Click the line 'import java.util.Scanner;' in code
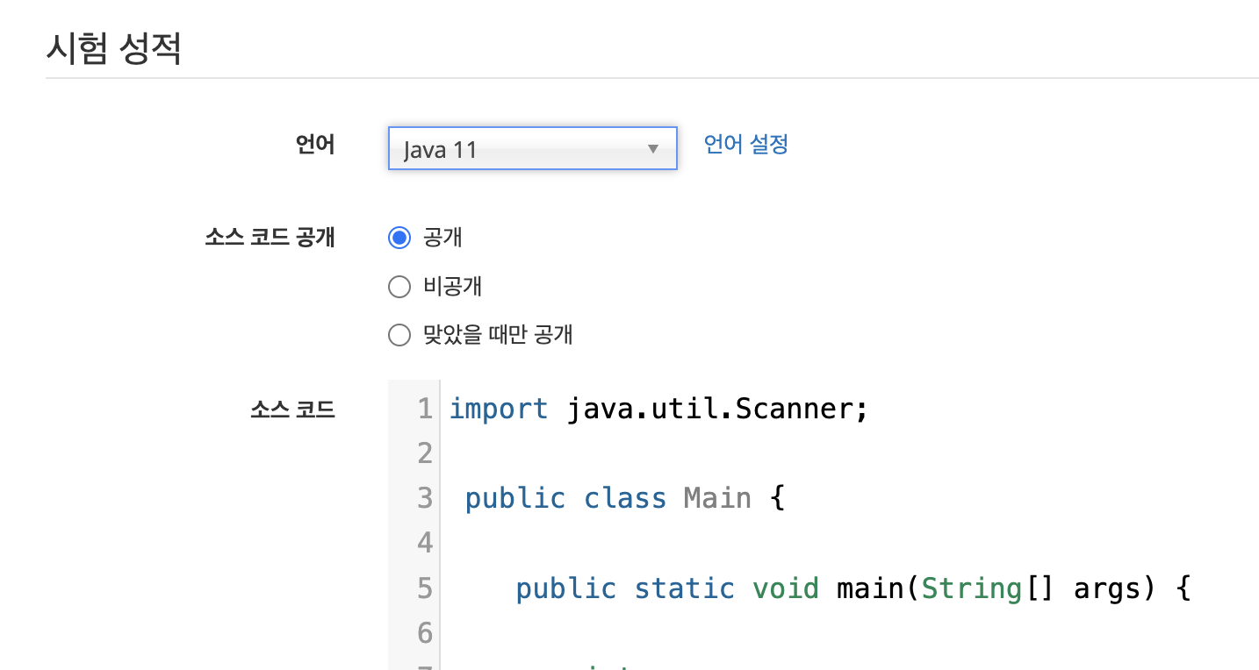The width and height of the screenshot is (1259, 670). pyautogui.click(x=658, y=409)
